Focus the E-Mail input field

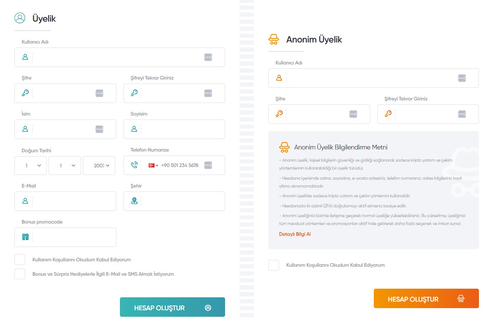point(65,201)
